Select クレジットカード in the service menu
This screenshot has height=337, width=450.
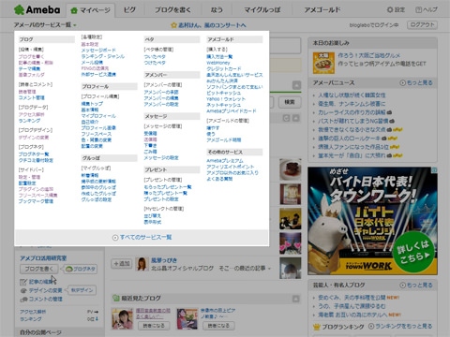pyautogui.click(x=224, y=68)
